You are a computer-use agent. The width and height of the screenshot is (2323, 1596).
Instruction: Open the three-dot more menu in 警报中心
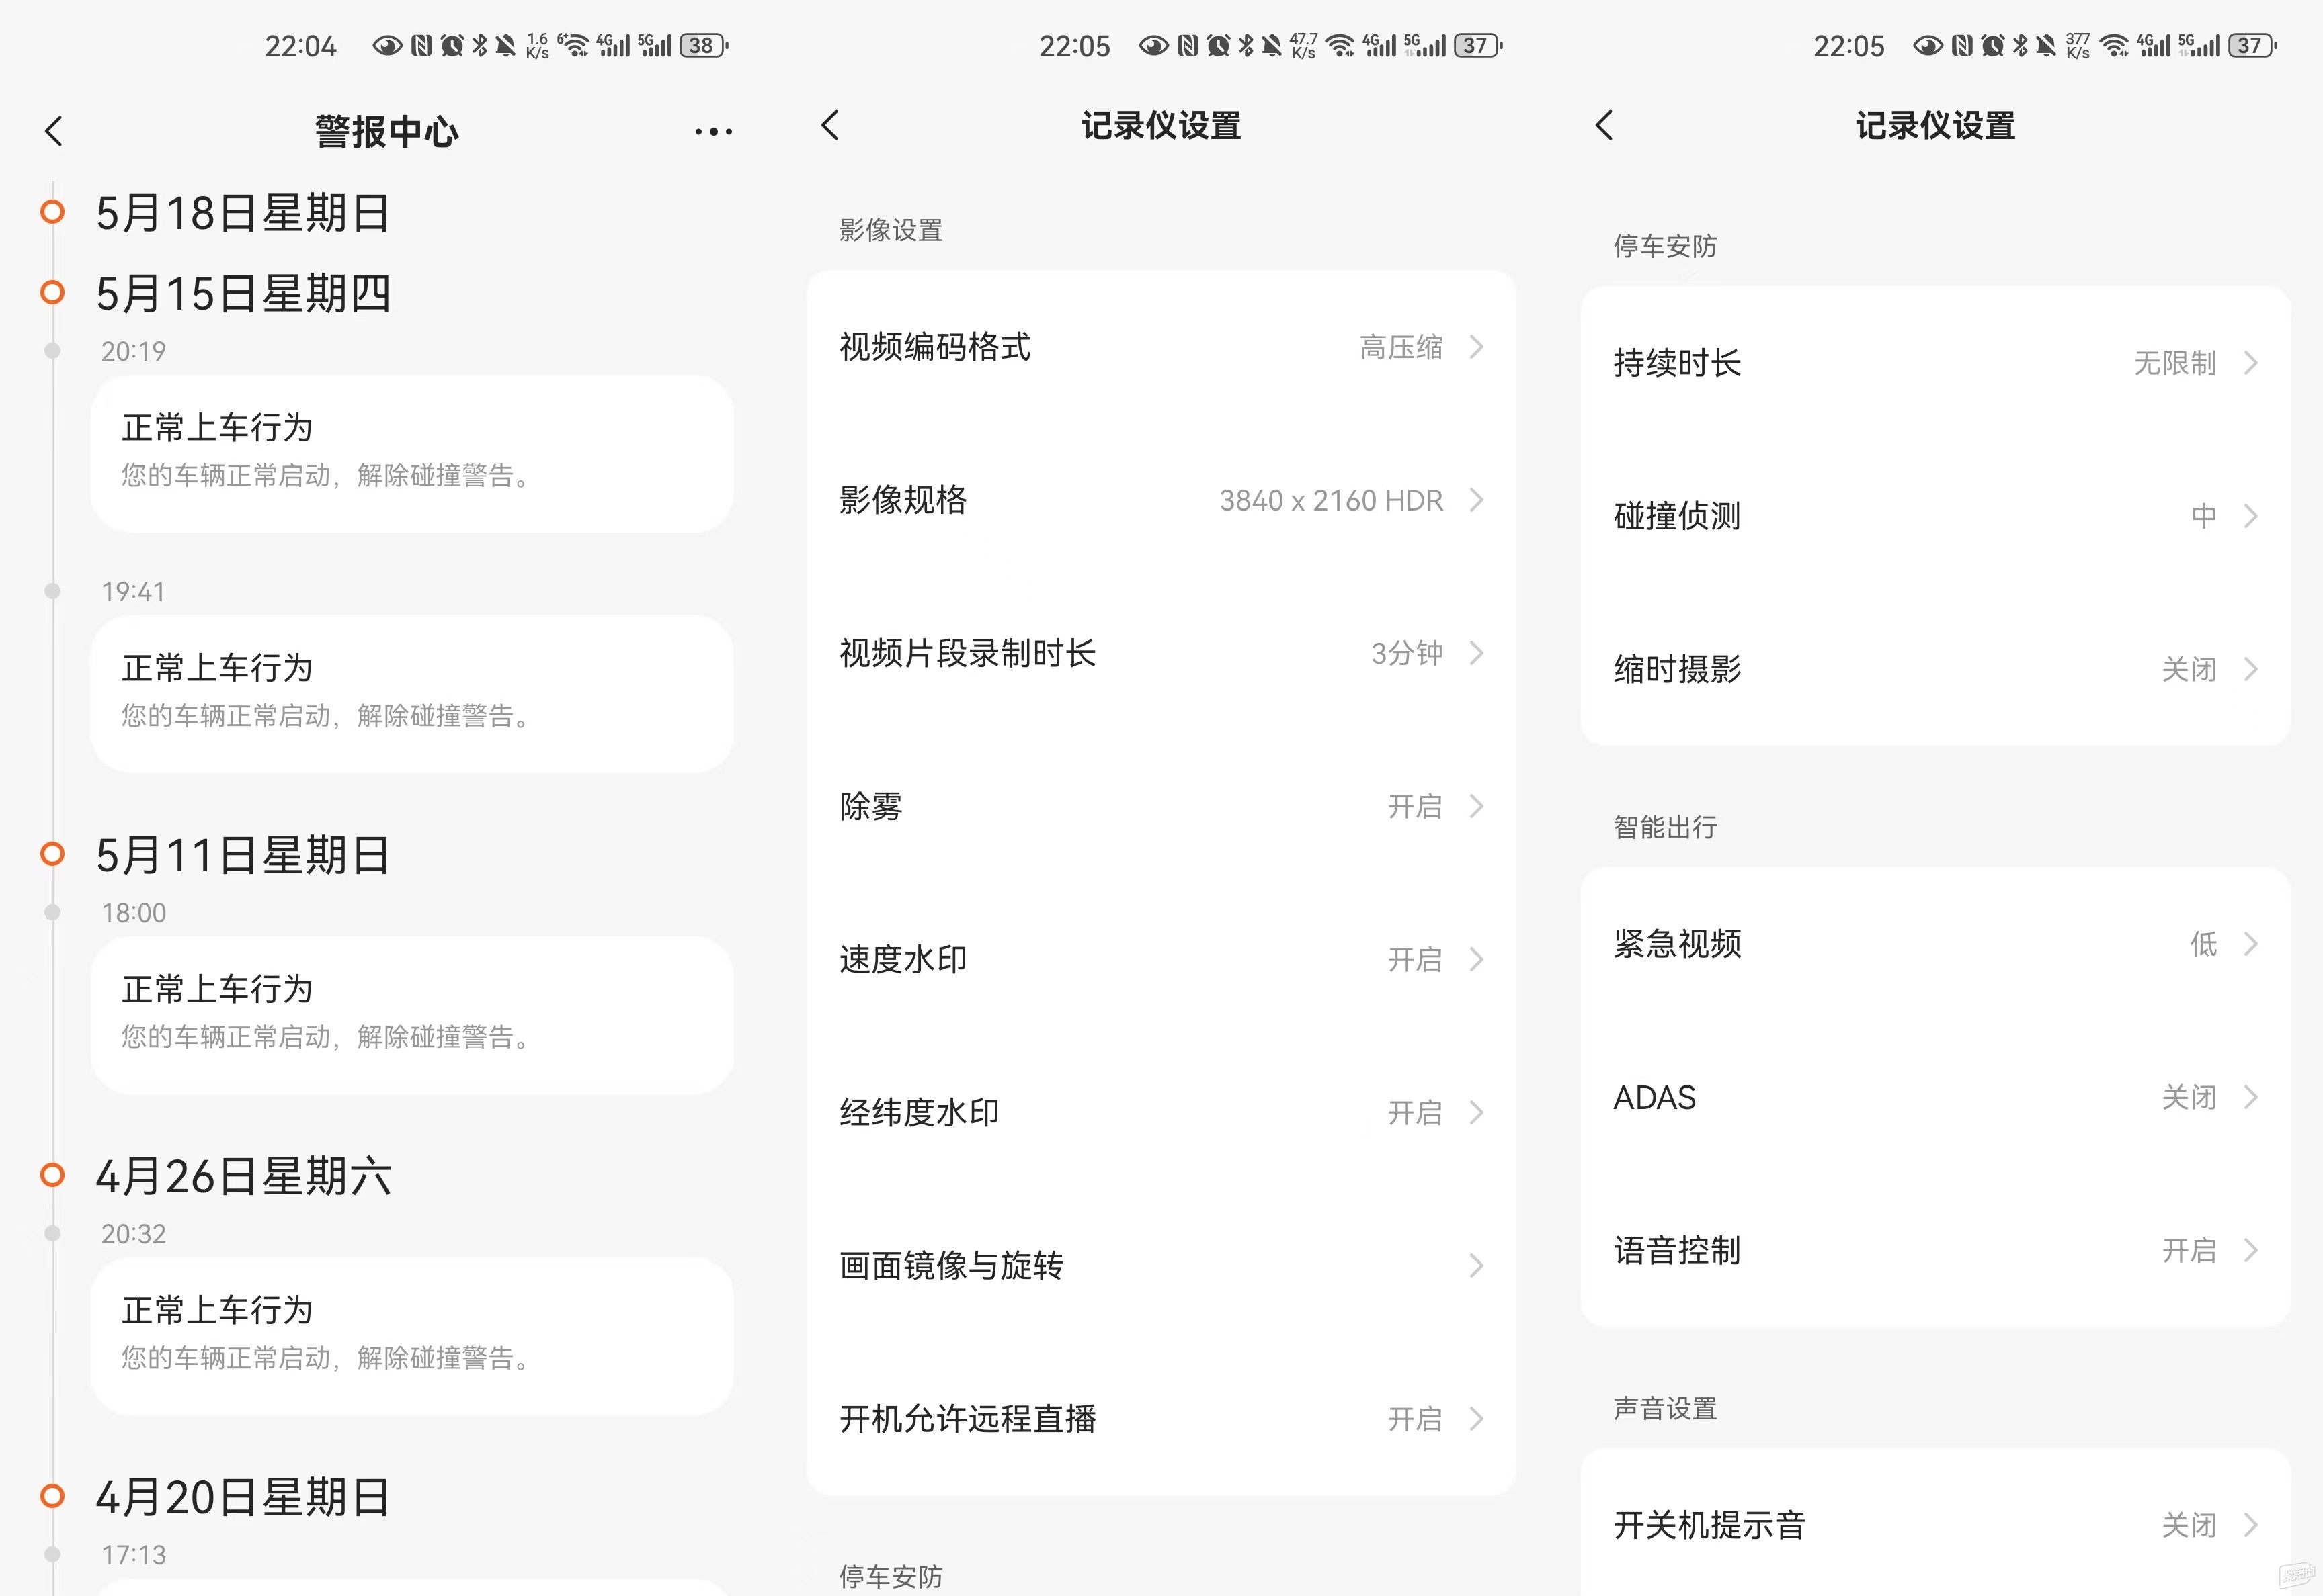(713, 131)
